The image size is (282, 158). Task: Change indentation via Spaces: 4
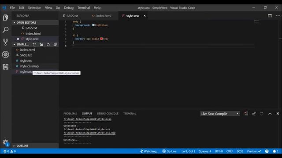[205, 151]
